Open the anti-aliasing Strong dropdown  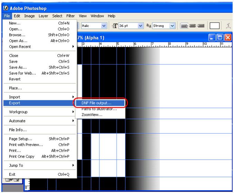[172, 26]
